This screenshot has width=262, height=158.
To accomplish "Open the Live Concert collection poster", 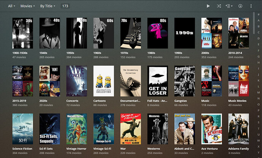I will coord(77,81).
